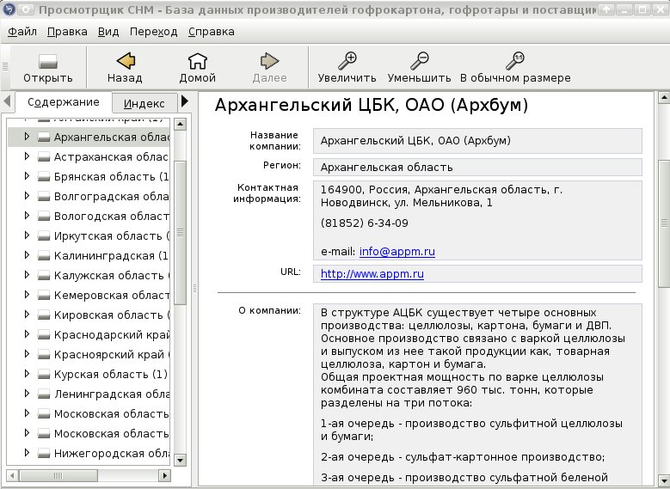Click the tree horizontal scroll left arrow
Screen dimensions: 670x489
pos(12,475)
